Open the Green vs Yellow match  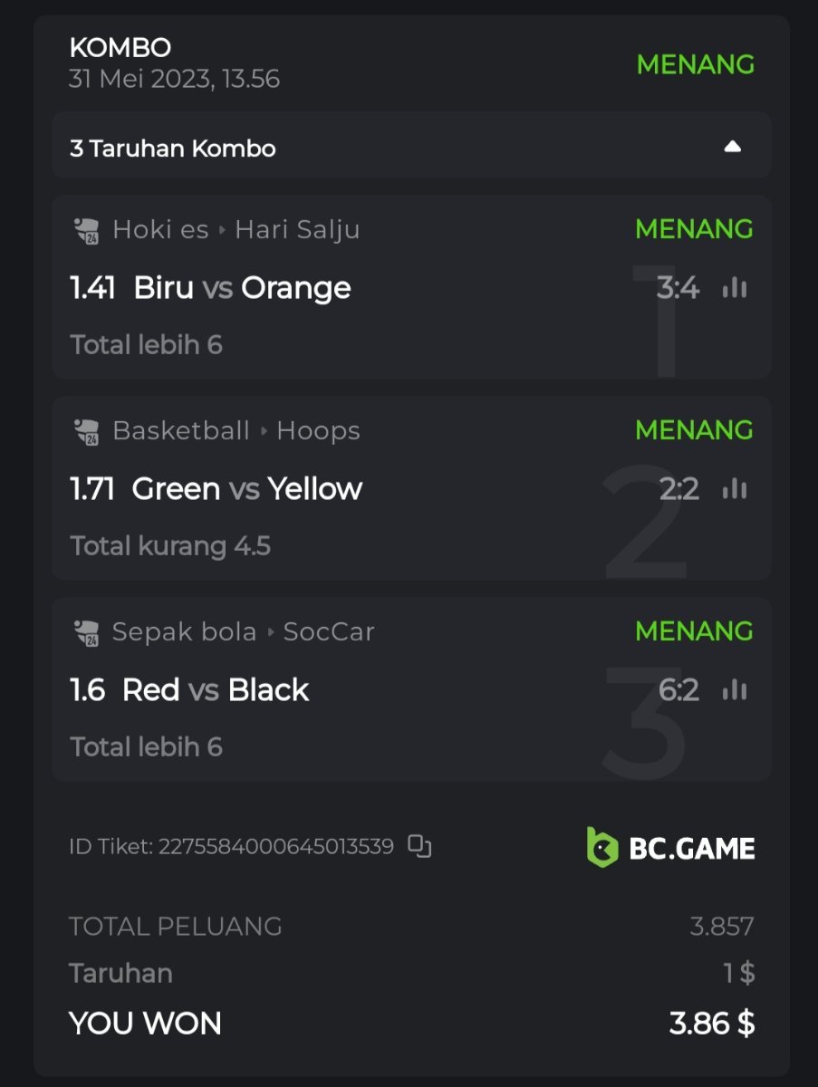247,489
